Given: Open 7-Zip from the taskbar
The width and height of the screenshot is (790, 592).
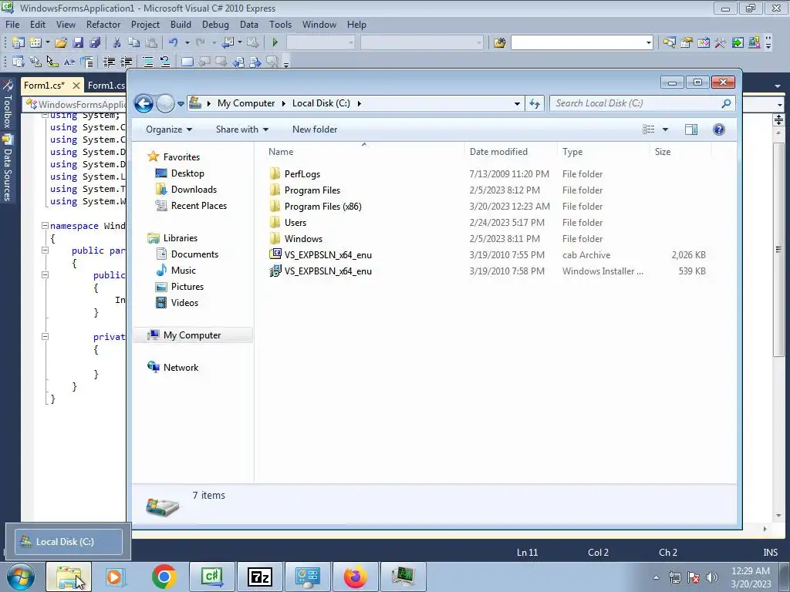Looking at the screenshot, I should [260, 577].
